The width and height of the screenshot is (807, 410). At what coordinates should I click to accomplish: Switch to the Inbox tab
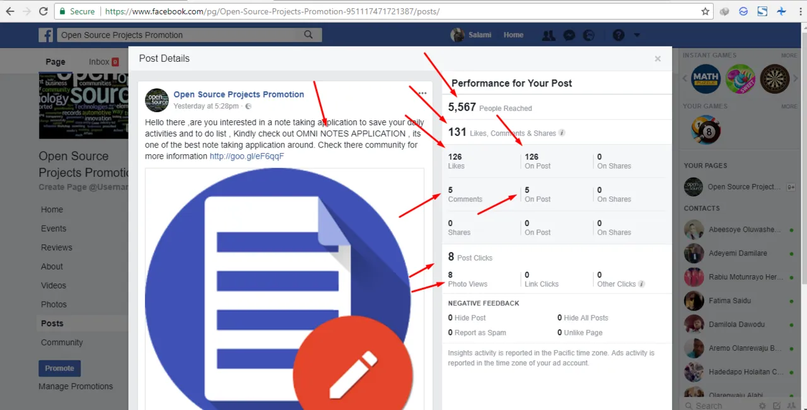(103, 62)
